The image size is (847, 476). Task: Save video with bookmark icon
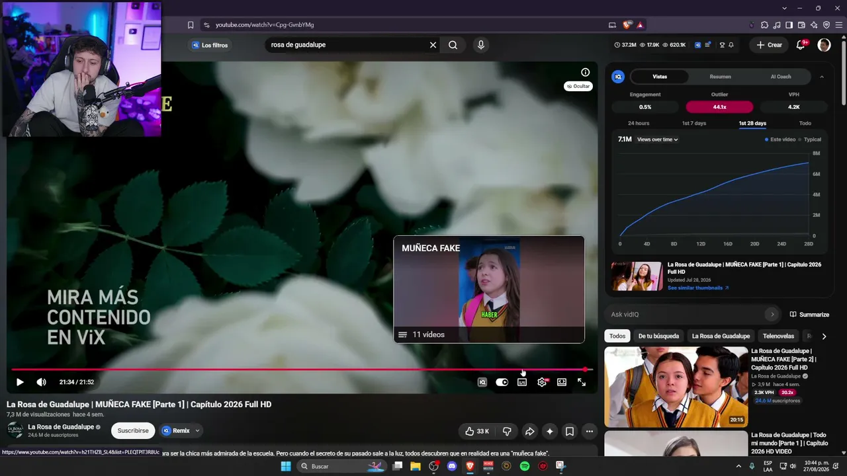[x=569, y=431]
